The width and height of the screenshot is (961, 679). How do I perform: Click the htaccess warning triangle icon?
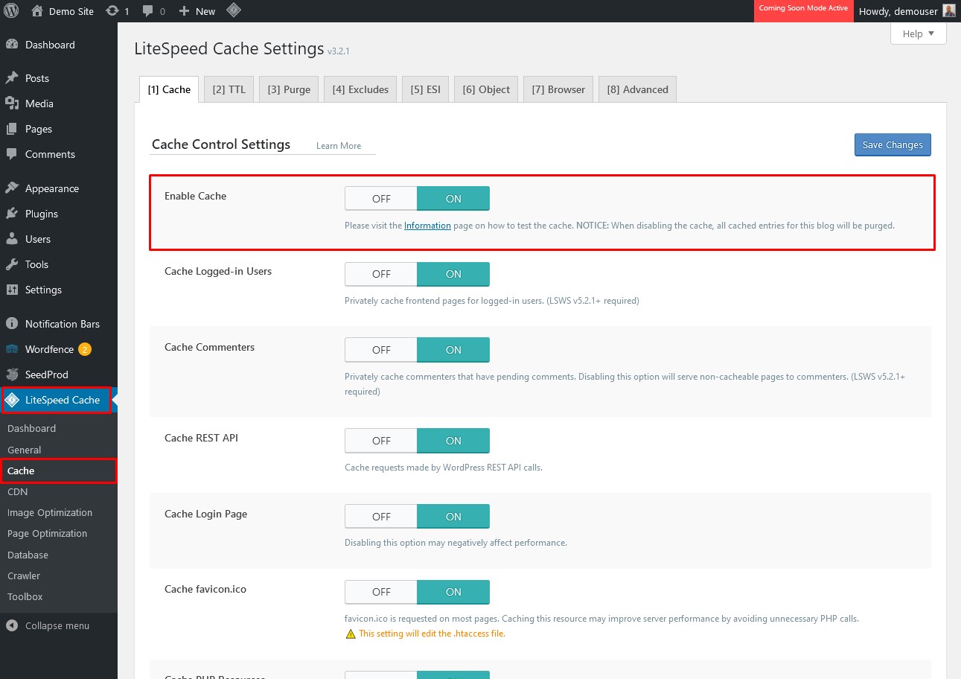351,634
